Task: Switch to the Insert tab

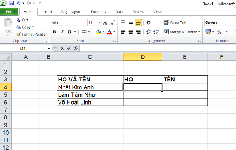Action: (x=47, y=12)
